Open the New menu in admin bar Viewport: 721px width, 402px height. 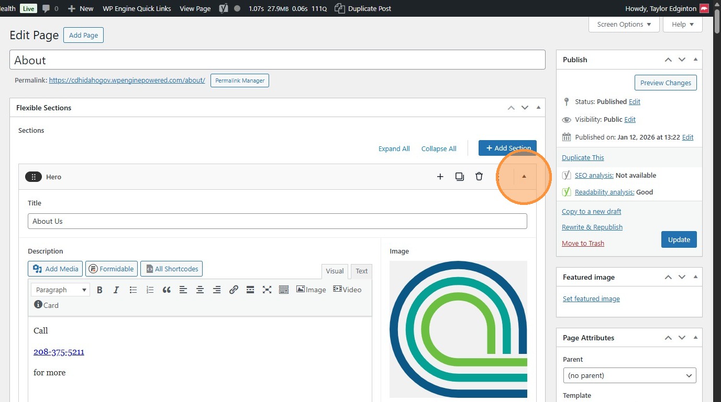pyautogui.click(x=81, y=8)
